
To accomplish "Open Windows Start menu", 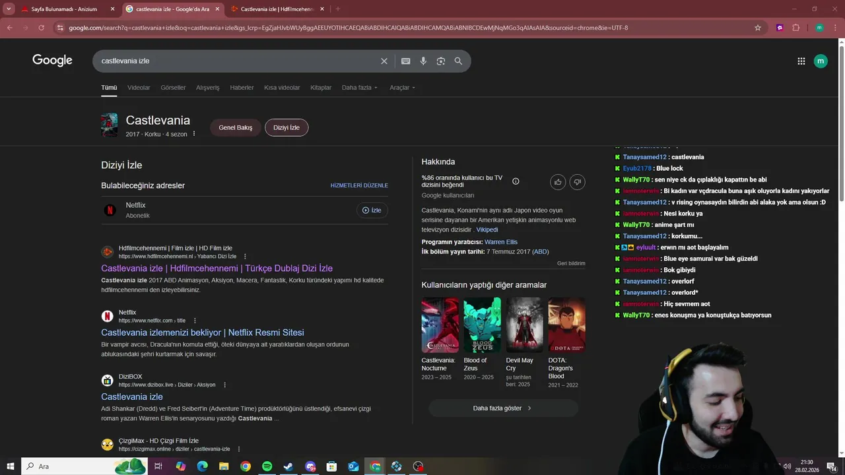I will pos(10,466).
